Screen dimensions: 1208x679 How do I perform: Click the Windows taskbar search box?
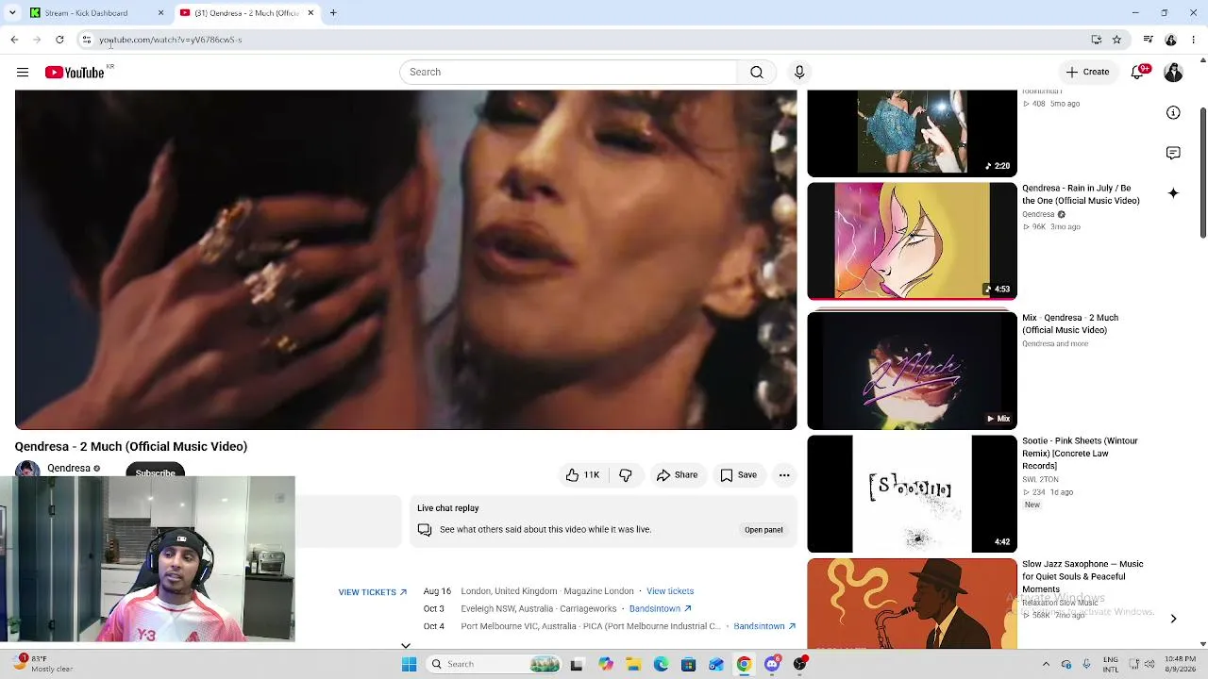coord(492,665)
